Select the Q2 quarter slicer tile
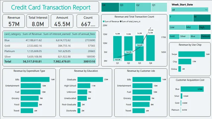Viewport: 212px width, 119px height. coord(143,7)
